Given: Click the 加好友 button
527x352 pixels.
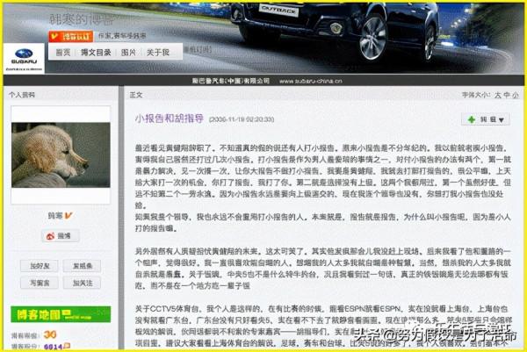Looking at the screenshot, I should [40, 266].
